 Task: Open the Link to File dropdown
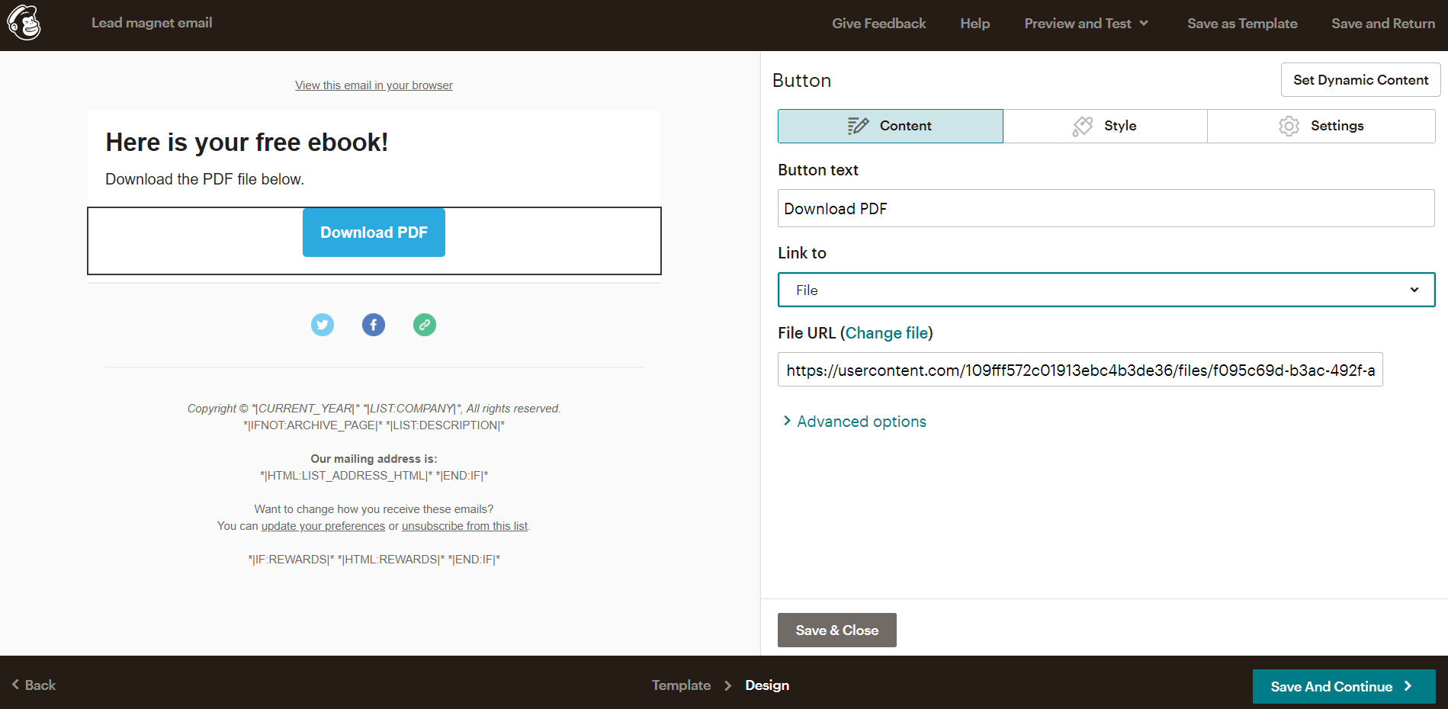1106,290
